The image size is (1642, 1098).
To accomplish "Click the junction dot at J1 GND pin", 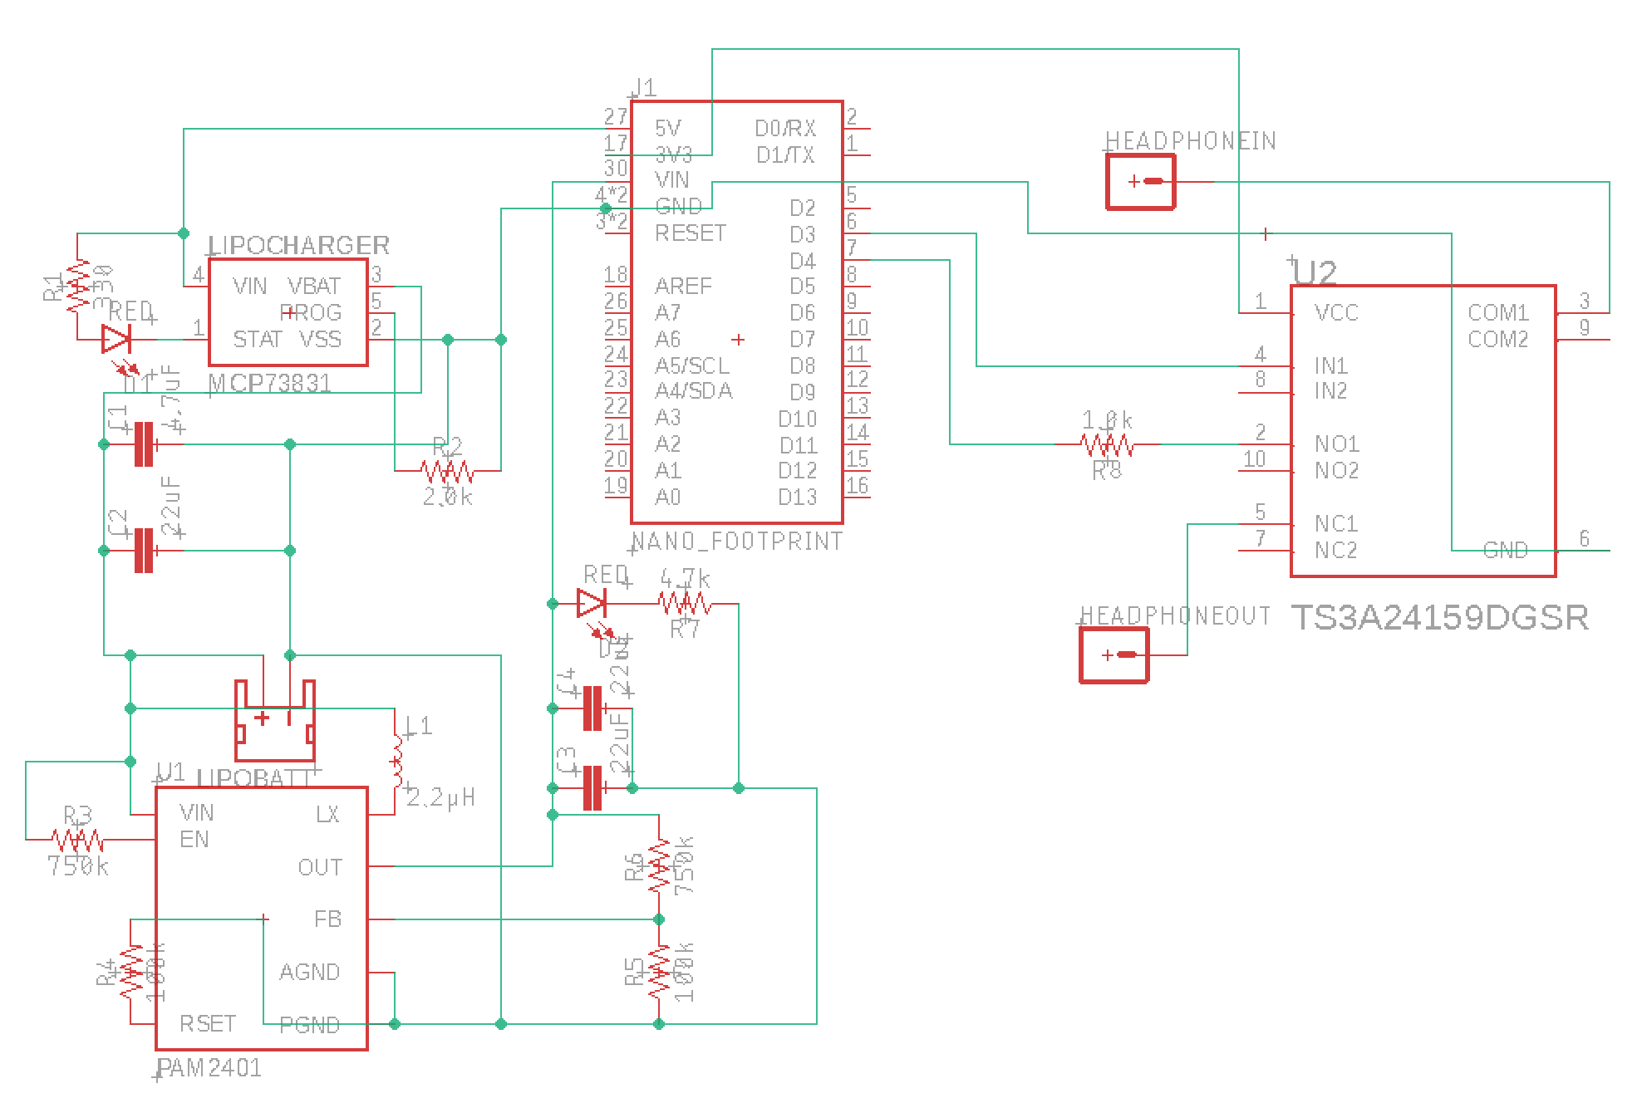I will 606,208.
